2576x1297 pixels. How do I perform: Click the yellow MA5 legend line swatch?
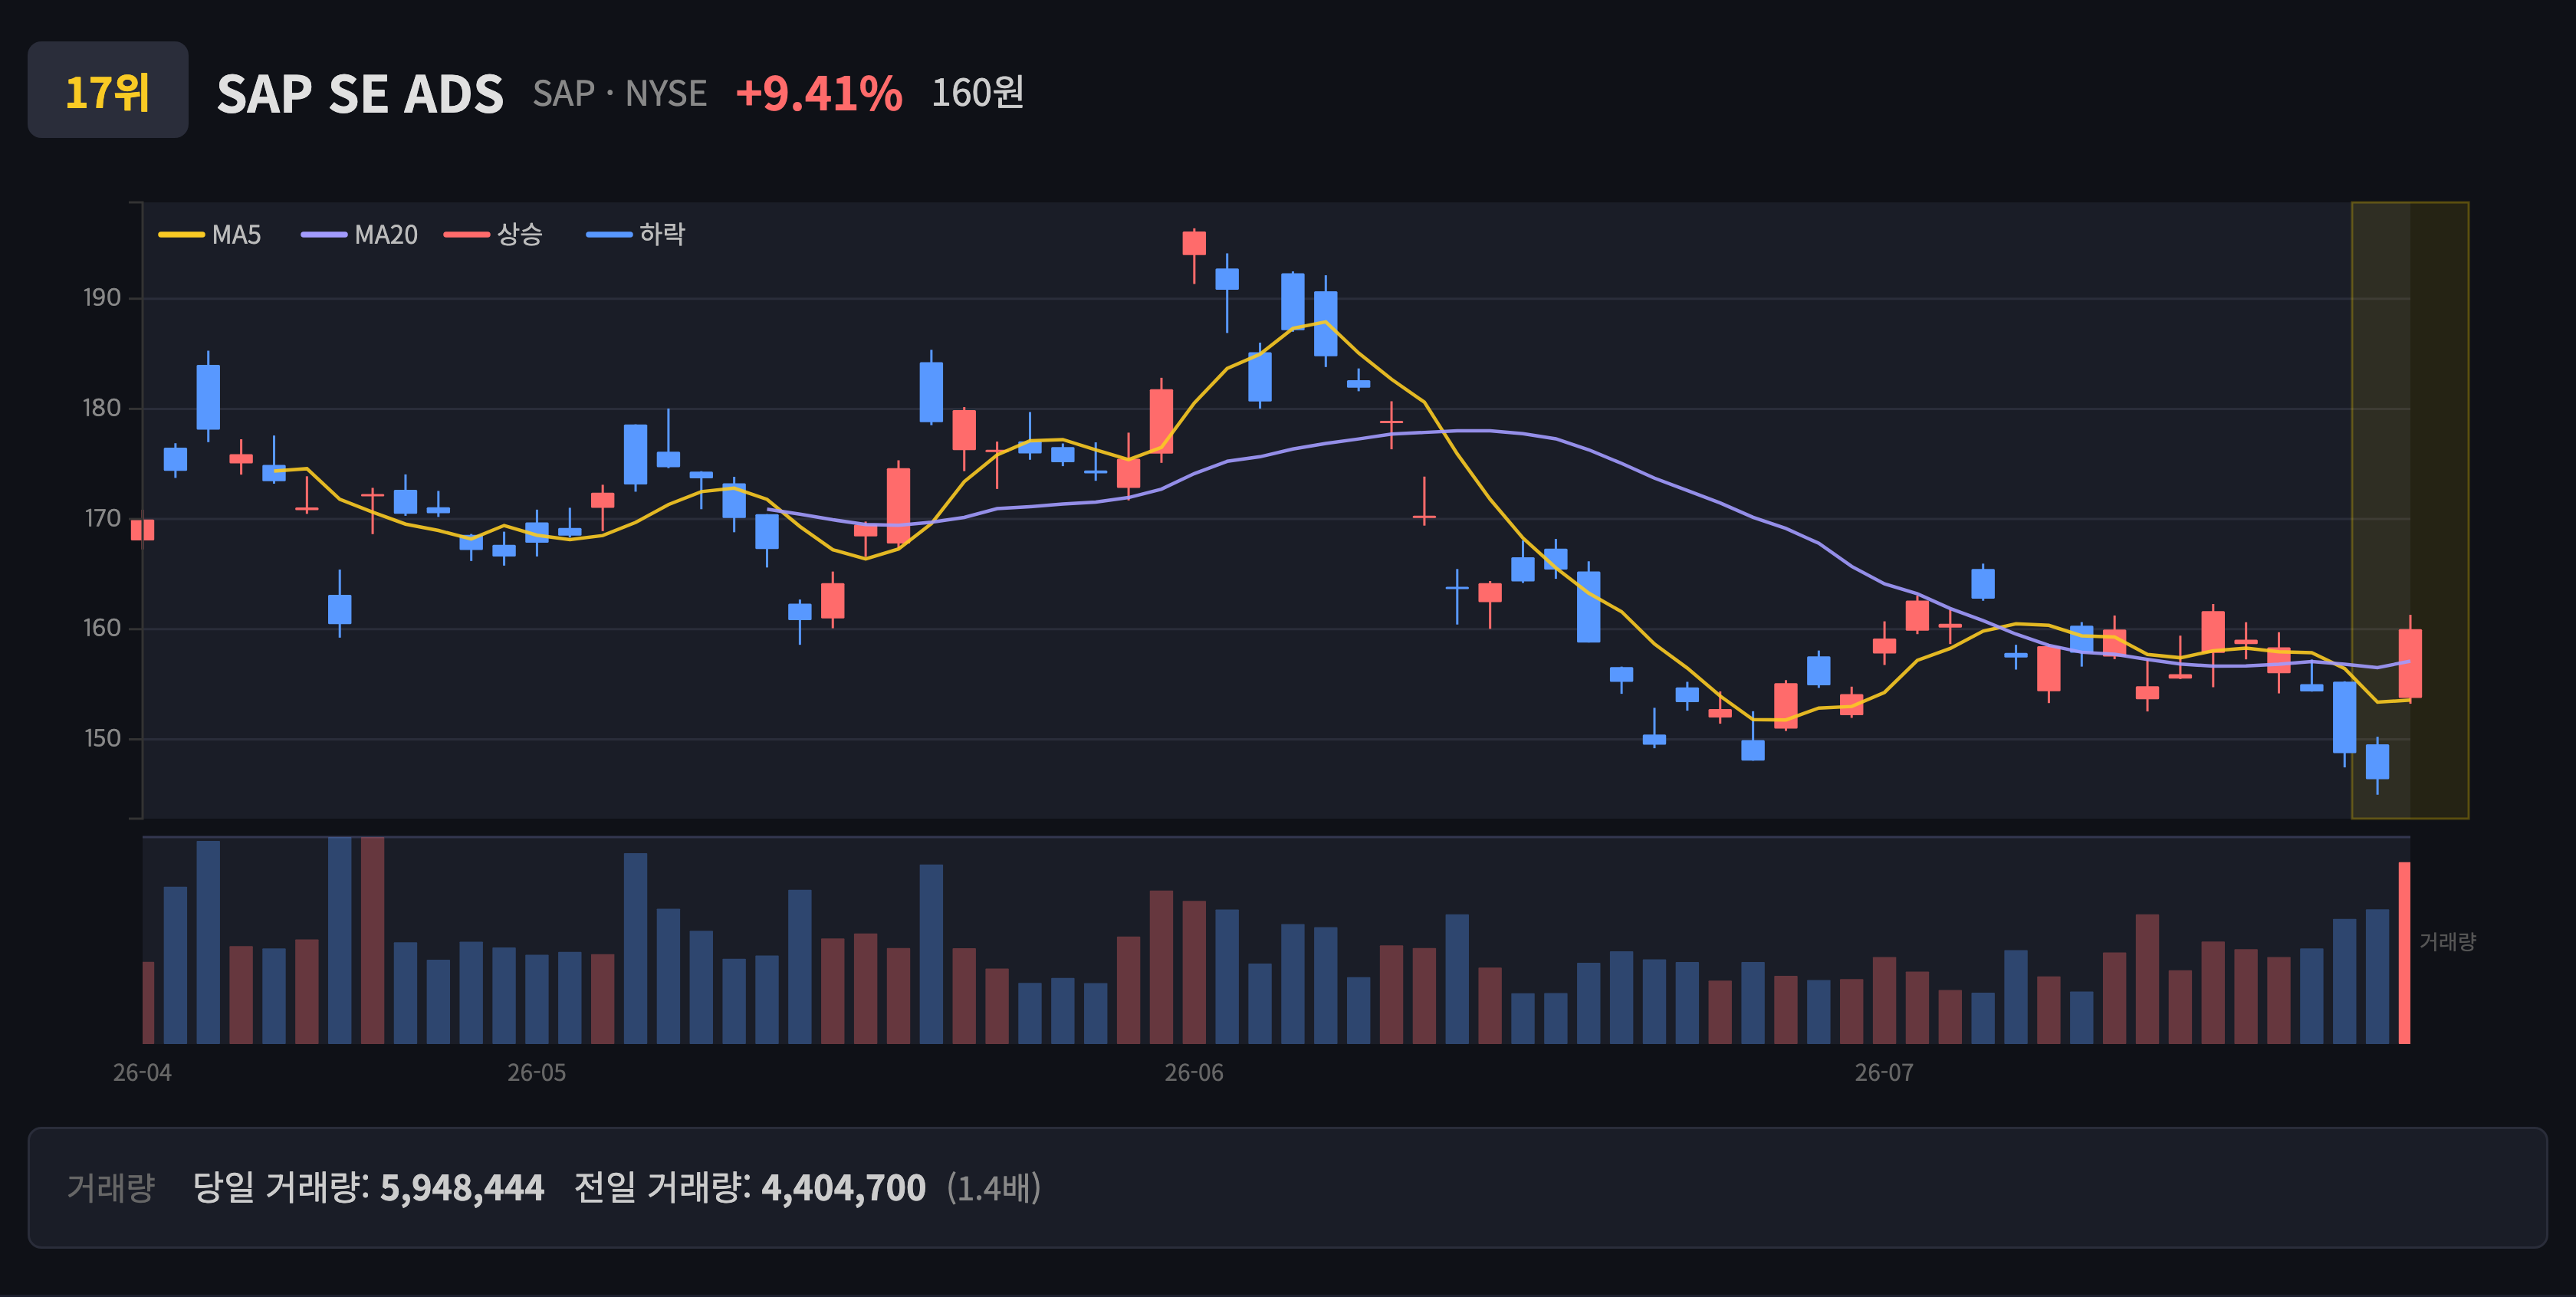(x=182, y=235)
